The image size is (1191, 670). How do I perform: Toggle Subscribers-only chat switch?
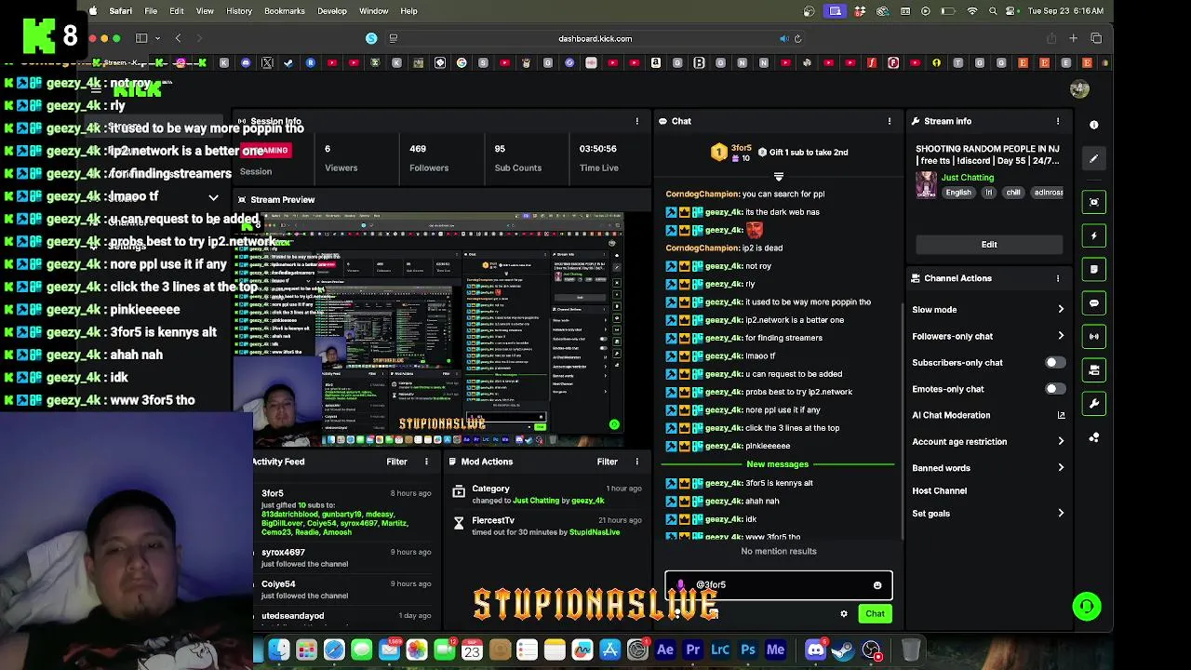point(1054,363)
